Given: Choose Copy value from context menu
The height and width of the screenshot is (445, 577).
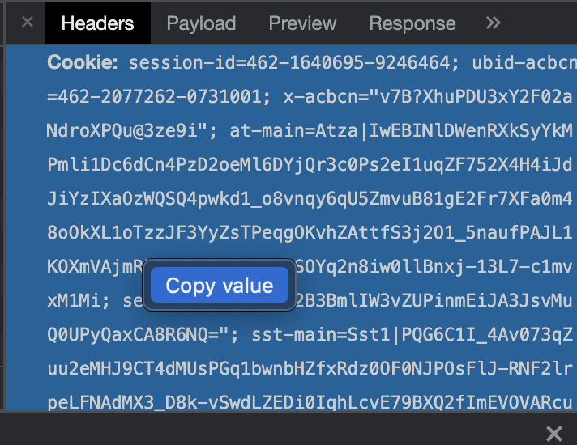Looking at the screenshot, I should point(220,286).
